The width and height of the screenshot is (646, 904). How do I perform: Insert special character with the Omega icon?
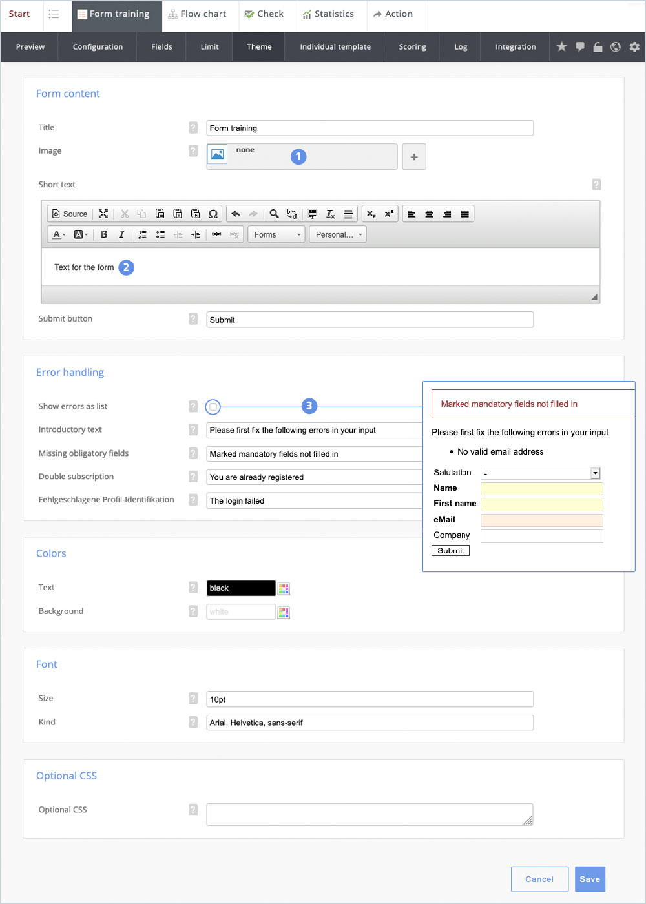[213, 214]
